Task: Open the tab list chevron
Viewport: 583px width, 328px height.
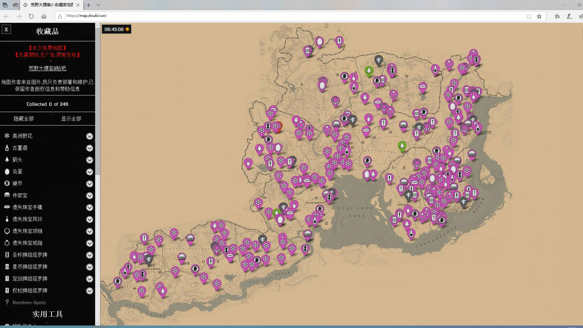Action: click(98, 5)
